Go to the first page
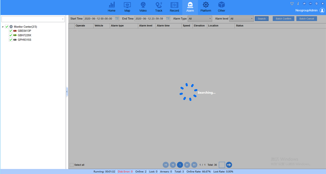Image resolution: width=326 pixels, height=174 pixels. point(166,165)
